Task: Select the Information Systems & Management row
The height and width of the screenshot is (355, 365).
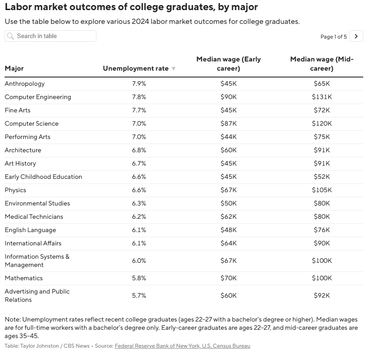Action: coord(184,261)
